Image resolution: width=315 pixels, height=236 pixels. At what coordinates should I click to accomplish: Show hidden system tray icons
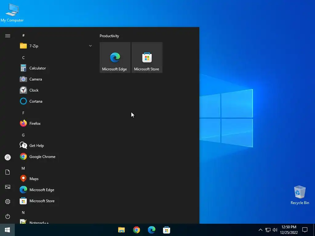click(x=260, y=230)
